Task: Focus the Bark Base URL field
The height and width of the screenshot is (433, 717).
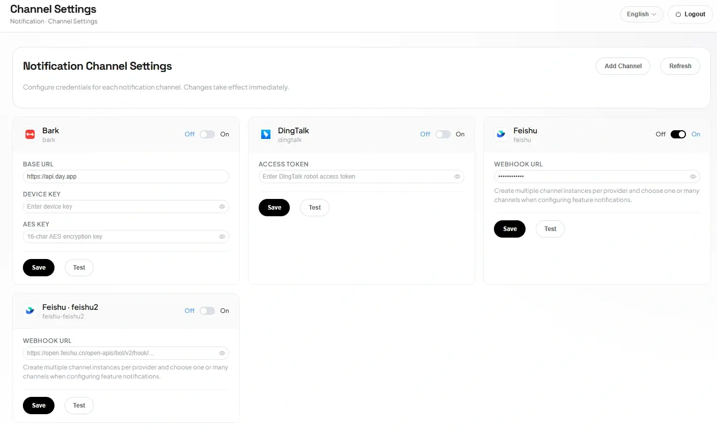Action: 125,177
